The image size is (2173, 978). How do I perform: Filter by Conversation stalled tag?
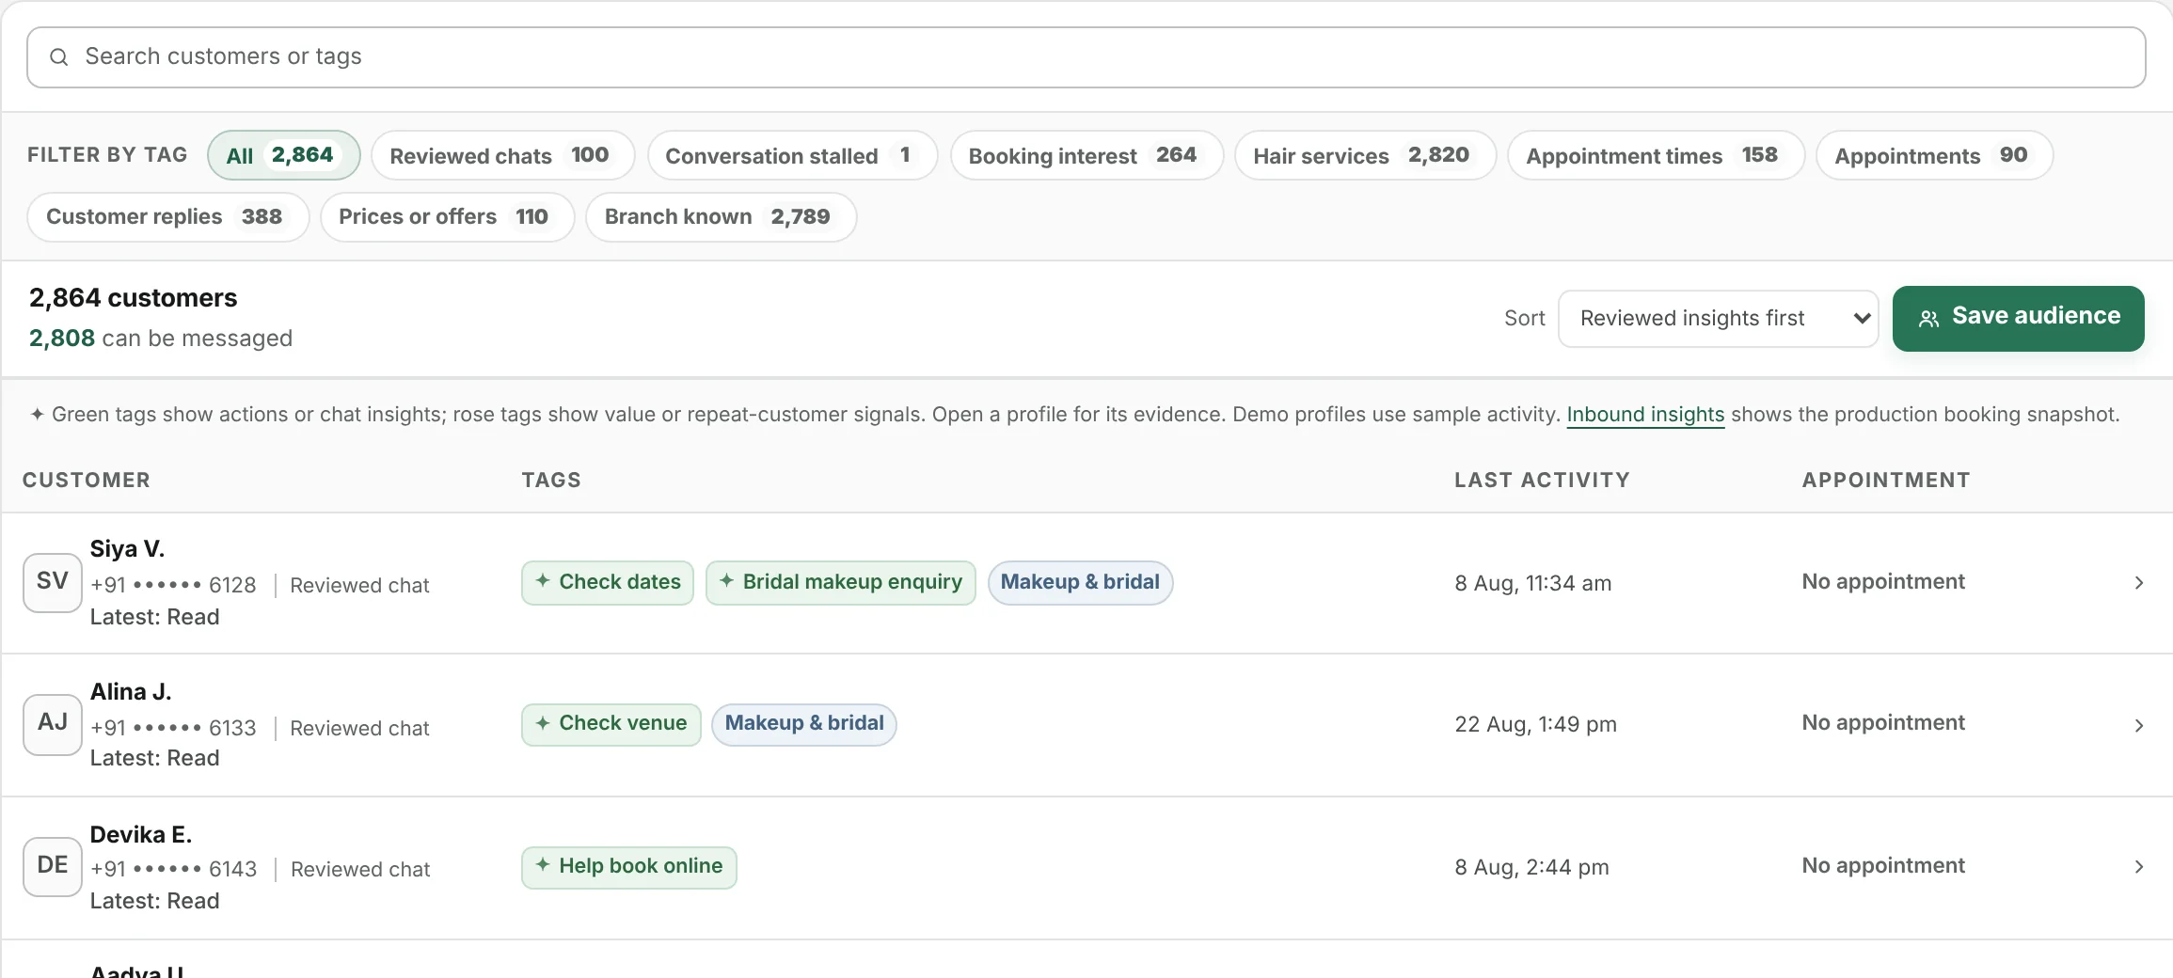tap(792, 155)
